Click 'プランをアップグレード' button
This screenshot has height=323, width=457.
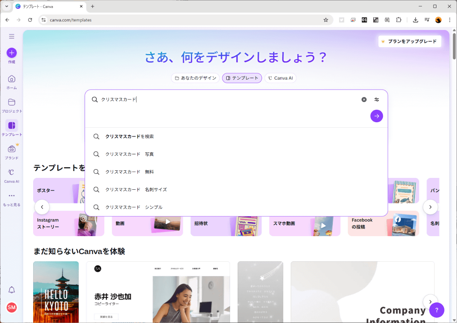pyautogui.click(x=410, y=41)
